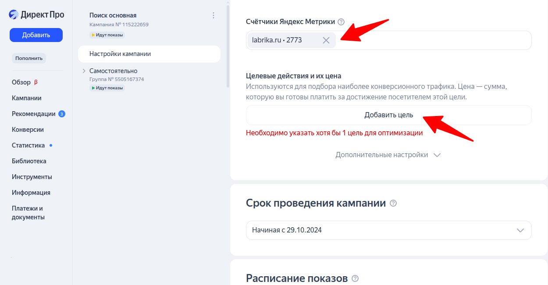Viewport: 548px width, 285px height.
Task: Remove the labrika.ru counter with the X
Action: (x=326, y=40)
